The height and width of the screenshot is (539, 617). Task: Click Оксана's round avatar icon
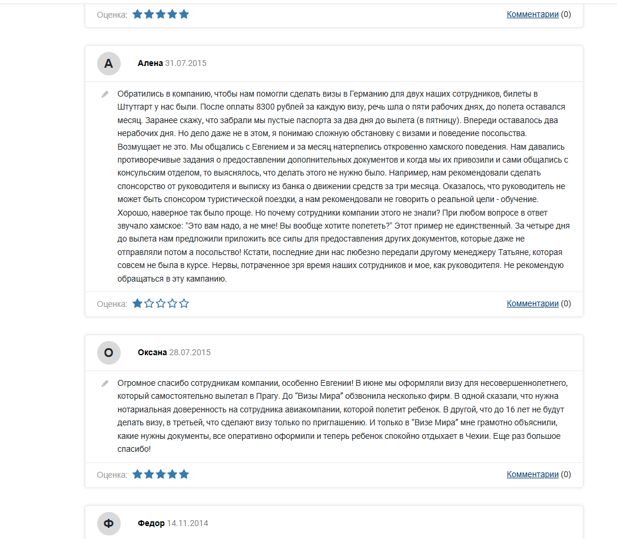pyautogui.click(x=108, y=353)
